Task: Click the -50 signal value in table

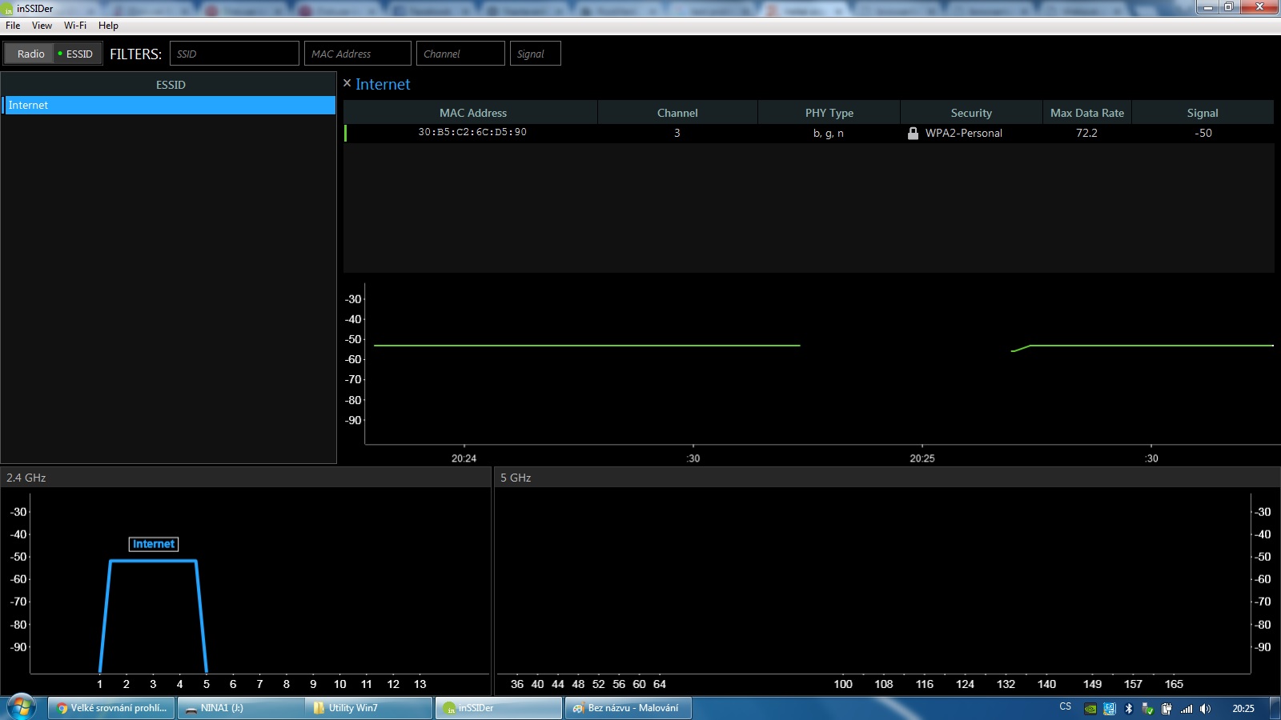Action: coord(1203,133)
